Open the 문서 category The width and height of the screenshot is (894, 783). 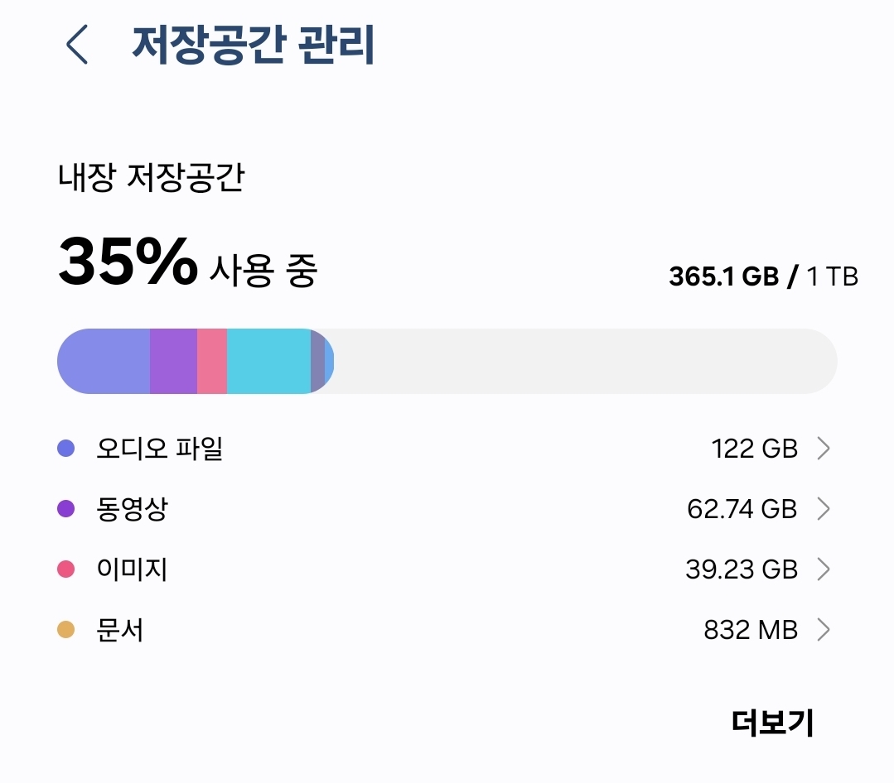(x=121, y=630)
